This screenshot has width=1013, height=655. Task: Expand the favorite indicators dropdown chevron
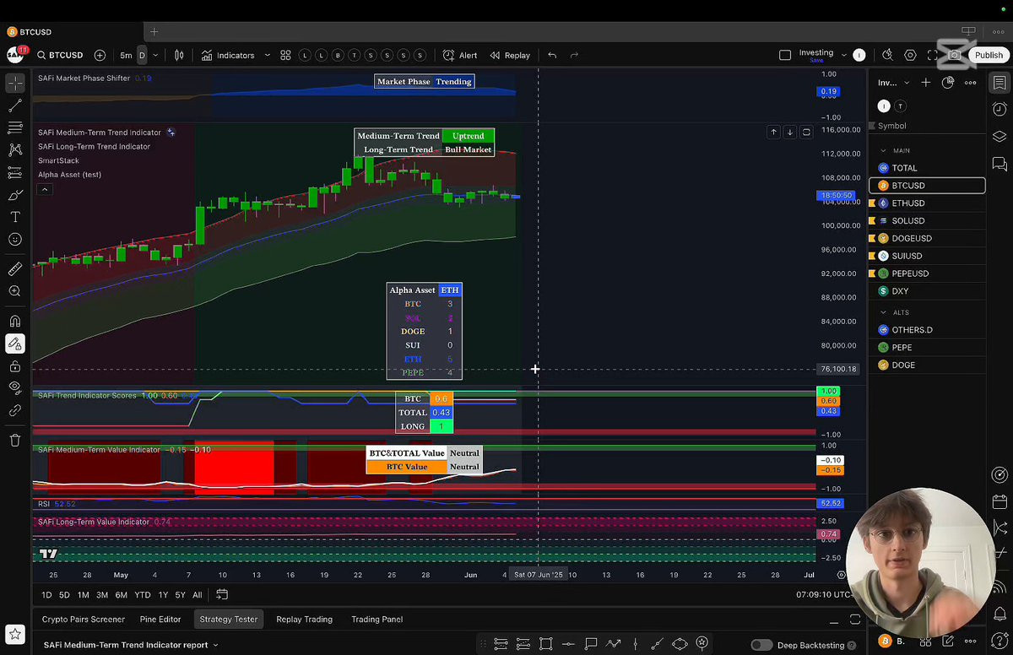pos(268,55)
